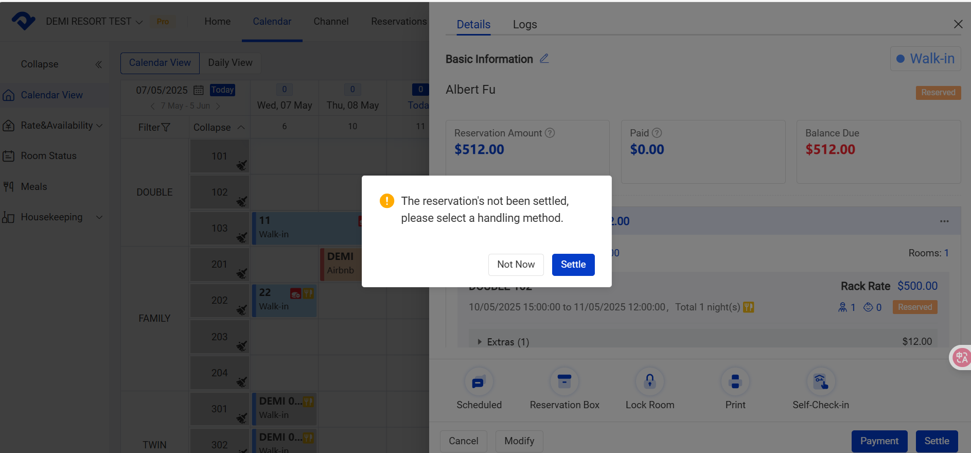Open the Reservation Box icon
971x453 pixels.
point(564,382)
